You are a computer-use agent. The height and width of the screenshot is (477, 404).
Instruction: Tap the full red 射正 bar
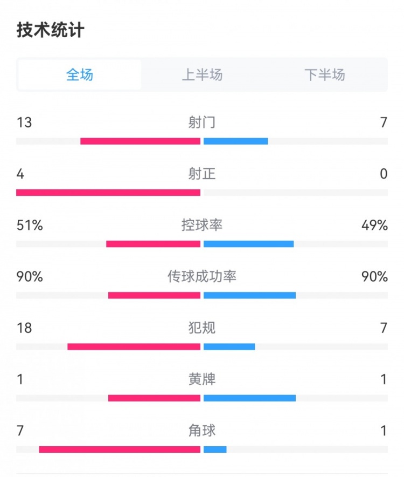[108, 193]
